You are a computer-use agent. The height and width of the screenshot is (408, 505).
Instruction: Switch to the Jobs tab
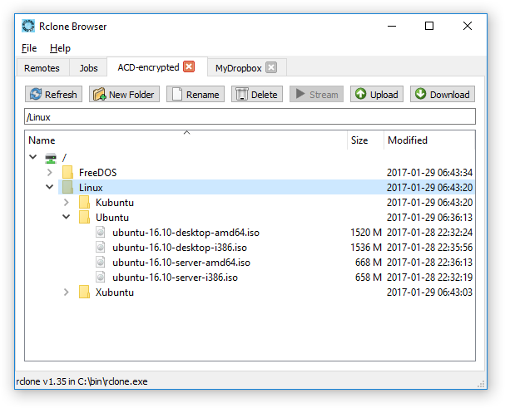88,68
